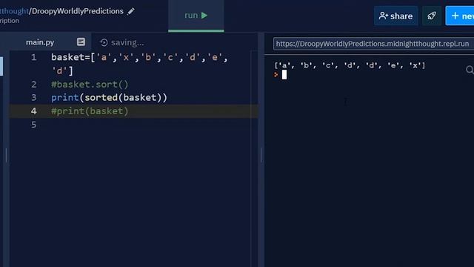474x267 pixels.
Task: Click the print(sorted(basket)) line
Action: click(109, 97)
